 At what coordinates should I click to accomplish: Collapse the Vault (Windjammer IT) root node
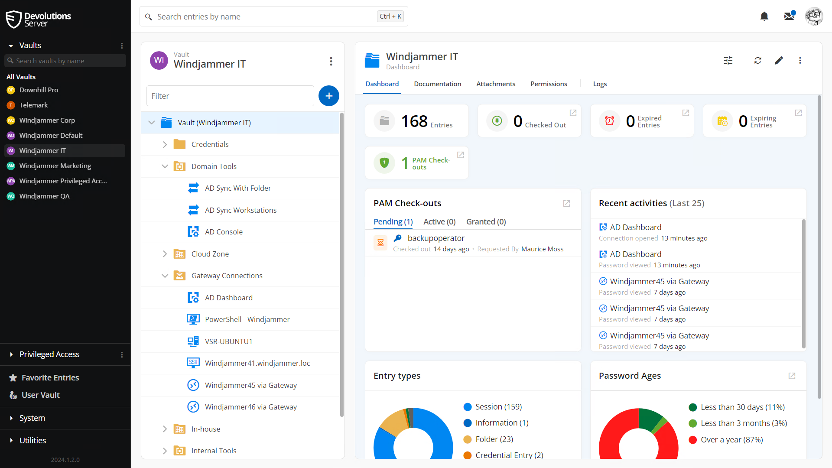coord(151,123)
